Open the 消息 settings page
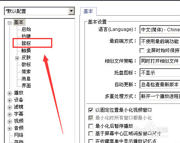The image size is (180, 143). click(26, 79)
